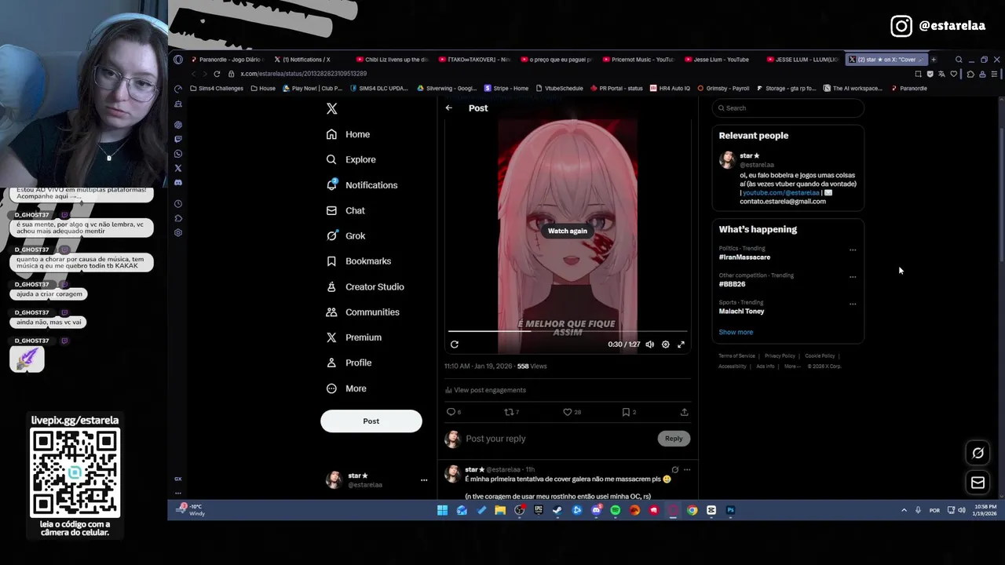Open a new browser tab
Screen dimensions: 1005x565
point(934,60)
